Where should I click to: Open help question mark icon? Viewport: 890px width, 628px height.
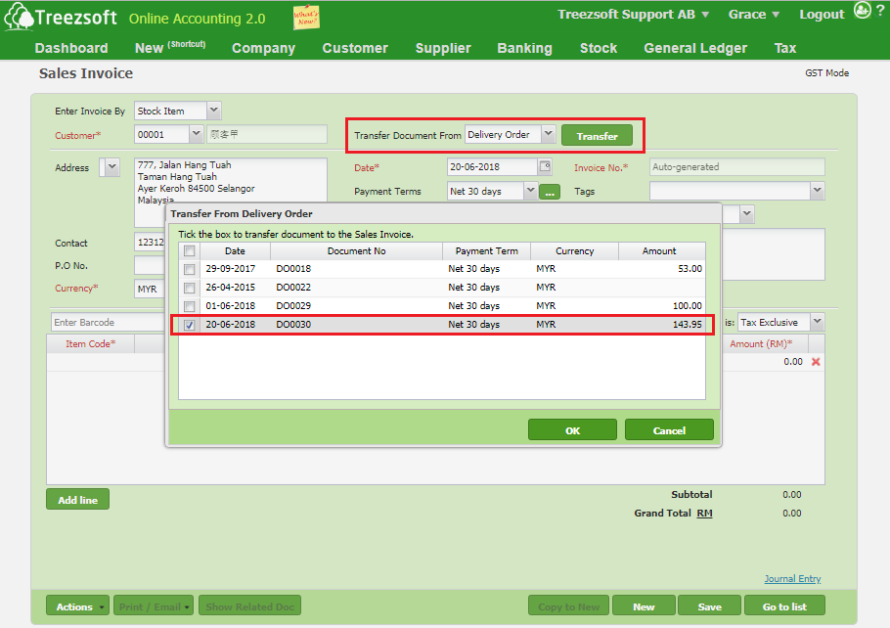880,10
